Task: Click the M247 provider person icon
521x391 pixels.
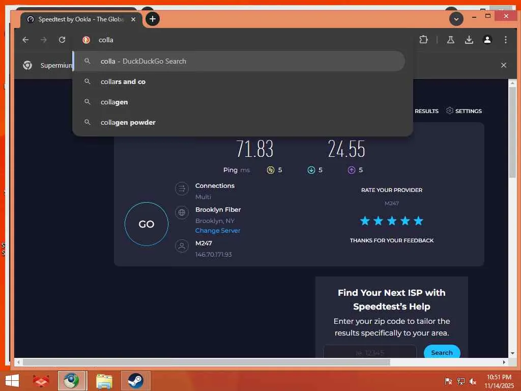Action: pyautogui.click(x=182, y=246)
